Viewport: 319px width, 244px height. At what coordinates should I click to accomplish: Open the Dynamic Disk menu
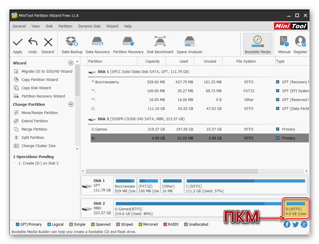[89, 26]
